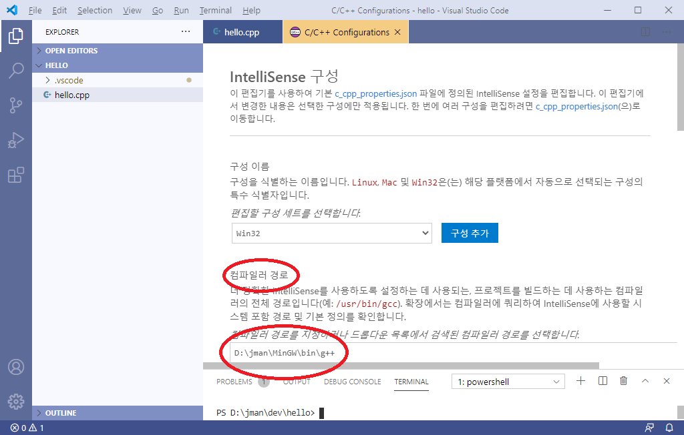Click the VS Code logo in the title bar
The width and height of the screenshot is (684, 435).
pyautogui.click(x=12, y=10)
